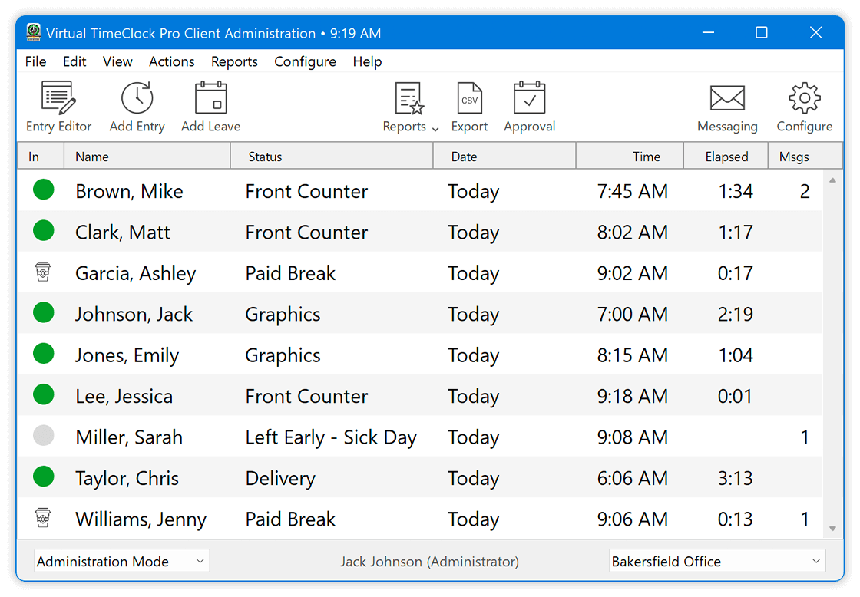Click the Virtual TimeClock app icon in title bar
Viewport: 860px width, 597px height.
tap(34, 32)
